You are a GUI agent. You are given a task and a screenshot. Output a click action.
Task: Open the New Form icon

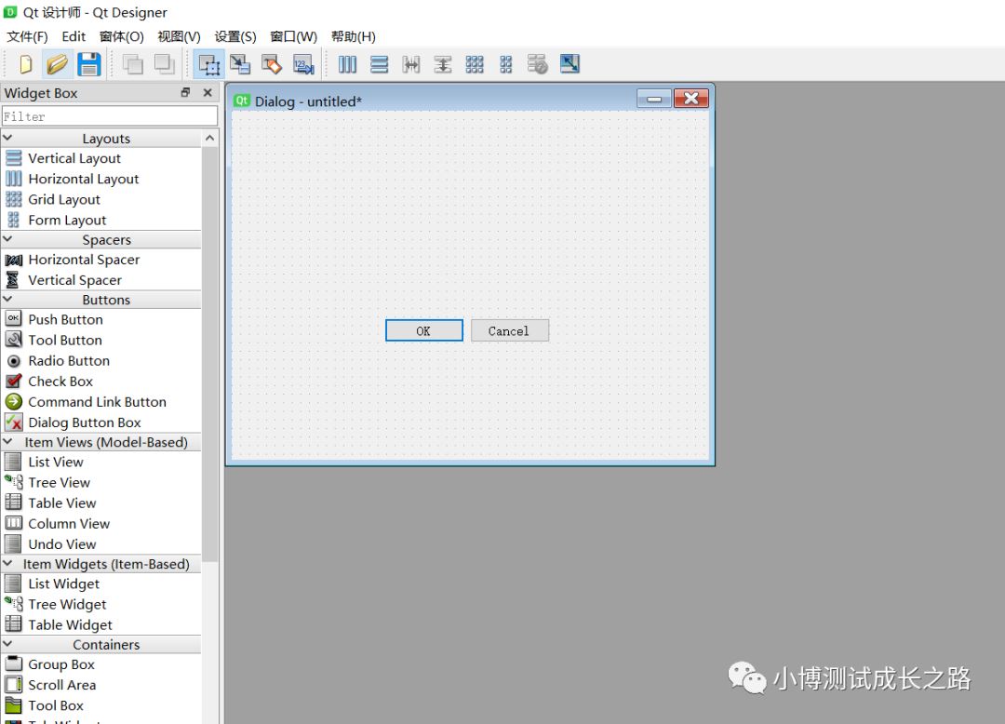coord(25,64)
